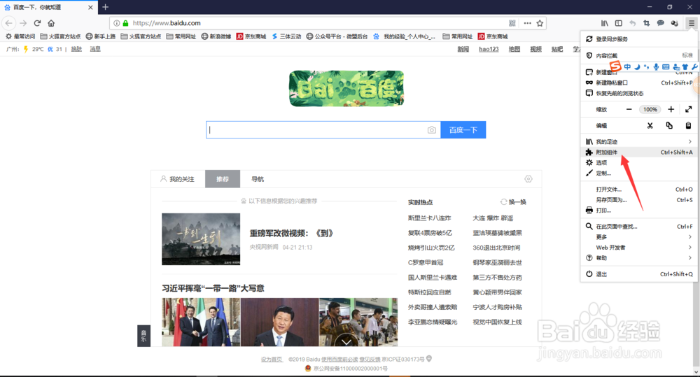
Task: Expand 帮助 help submenu
Action: (x=639, y=258)
